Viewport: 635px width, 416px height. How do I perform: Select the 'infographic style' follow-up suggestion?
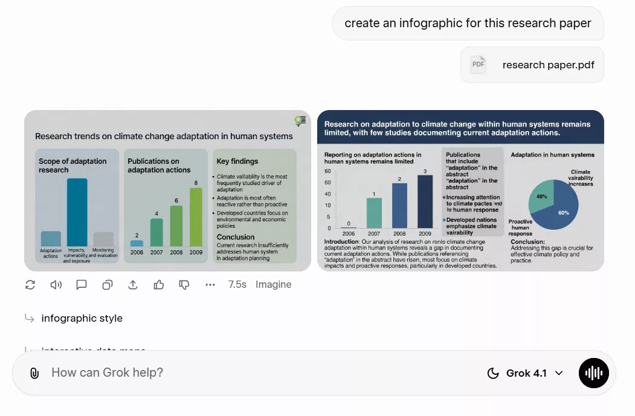(82, 318)
